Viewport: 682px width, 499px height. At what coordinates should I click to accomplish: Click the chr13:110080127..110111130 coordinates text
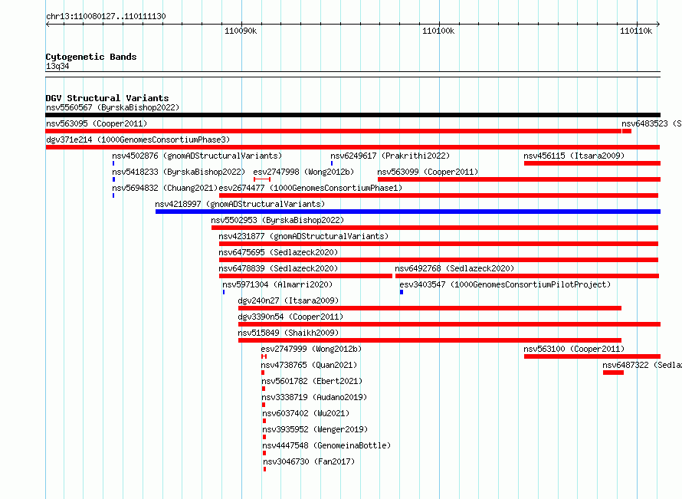[x=106, y=17]
